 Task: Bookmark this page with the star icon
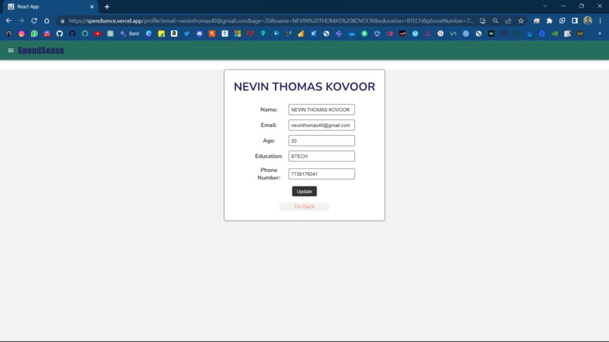pyautogui.click(x=521, y=20)
